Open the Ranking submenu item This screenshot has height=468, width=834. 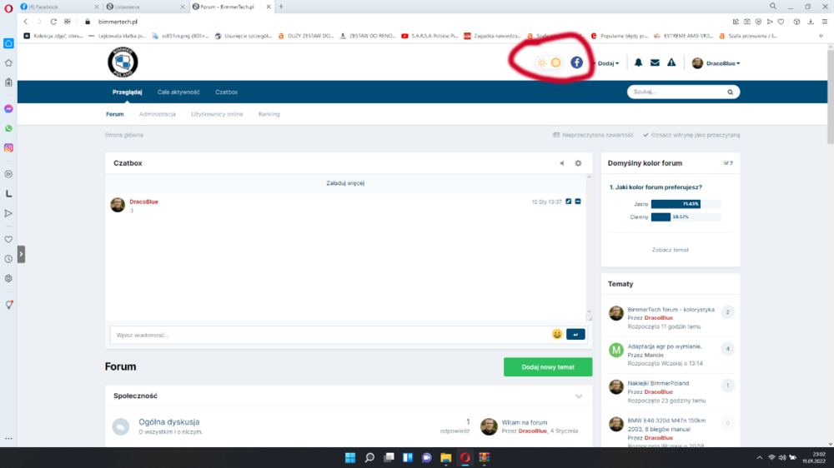269,114
